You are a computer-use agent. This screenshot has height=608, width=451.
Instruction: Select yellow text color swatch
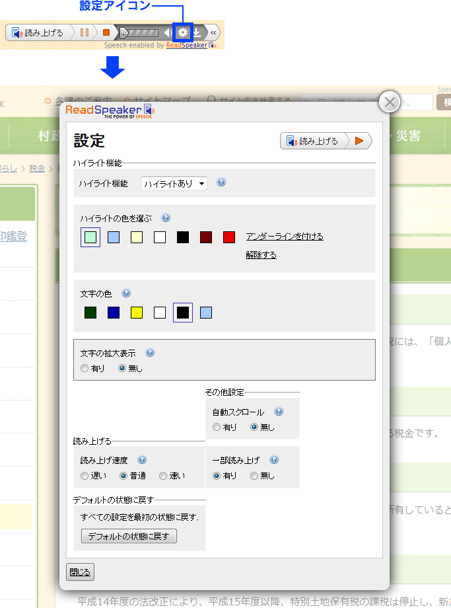137,313
